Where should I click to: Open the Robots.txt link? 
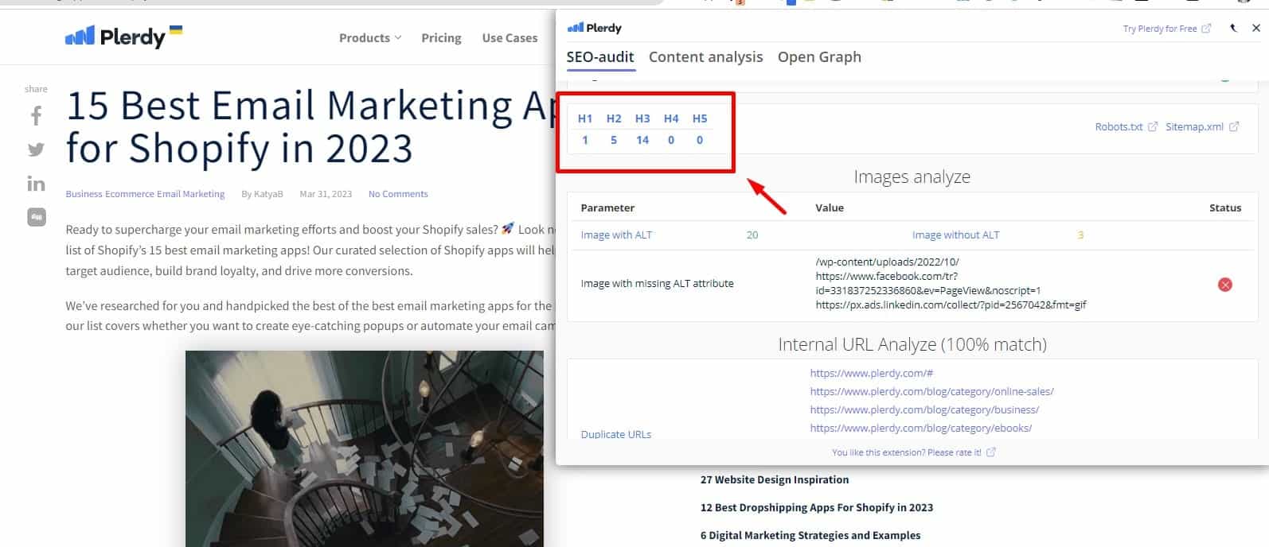pyautogui.click(x=1119, y=126)
